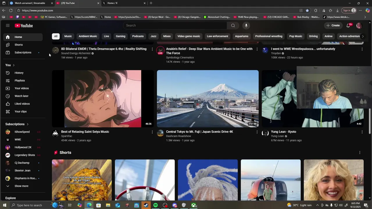Select the Music filter chip
This screenshot has width=372, height=209.
68,36
